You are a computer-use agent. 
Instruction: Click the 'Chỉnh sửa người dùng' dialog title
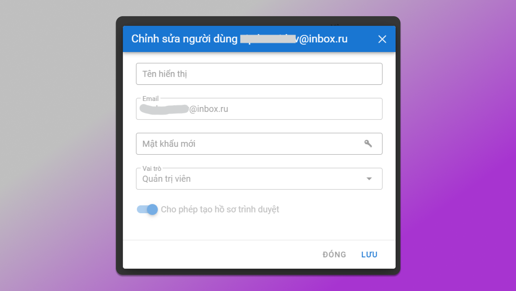pos(184,39)
